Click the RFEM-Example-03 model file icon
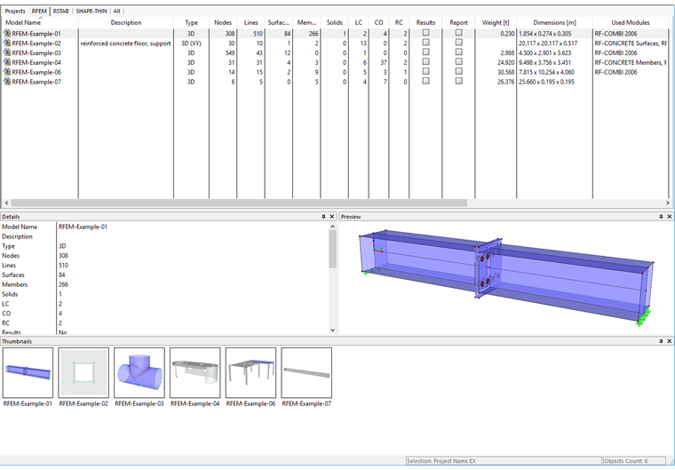 (7, 52)
